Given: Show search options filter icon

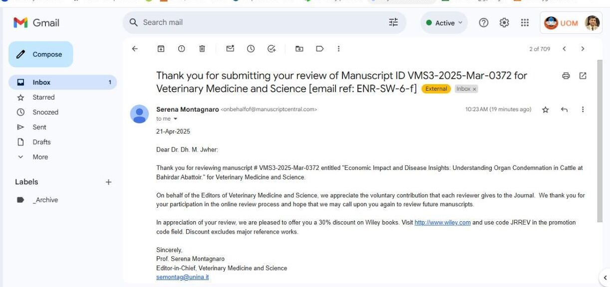Looking at the screenshot, I should (x=393, y=22).
